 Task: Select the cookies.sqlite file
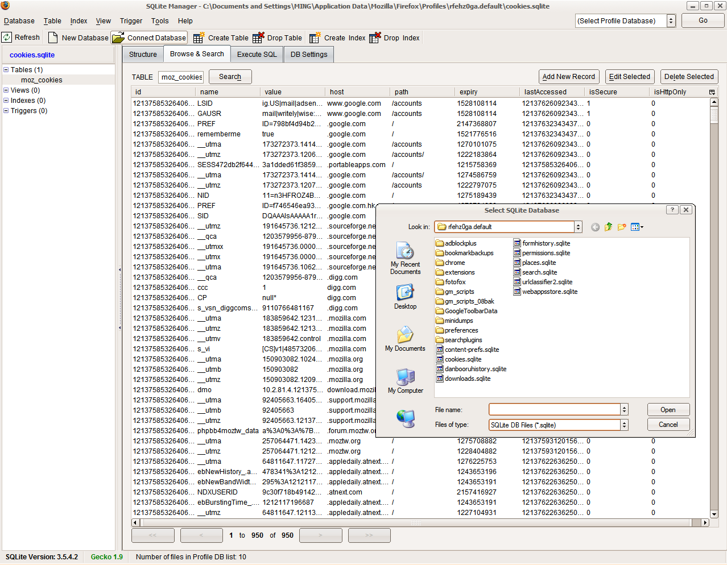pyautogui.click(x=458, y=359)
